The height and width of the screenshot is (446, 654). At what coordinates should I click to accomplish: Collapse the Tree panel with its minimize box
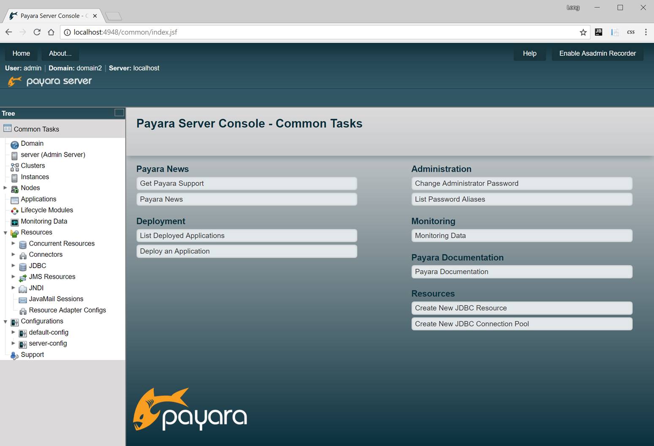coord(119,113)
